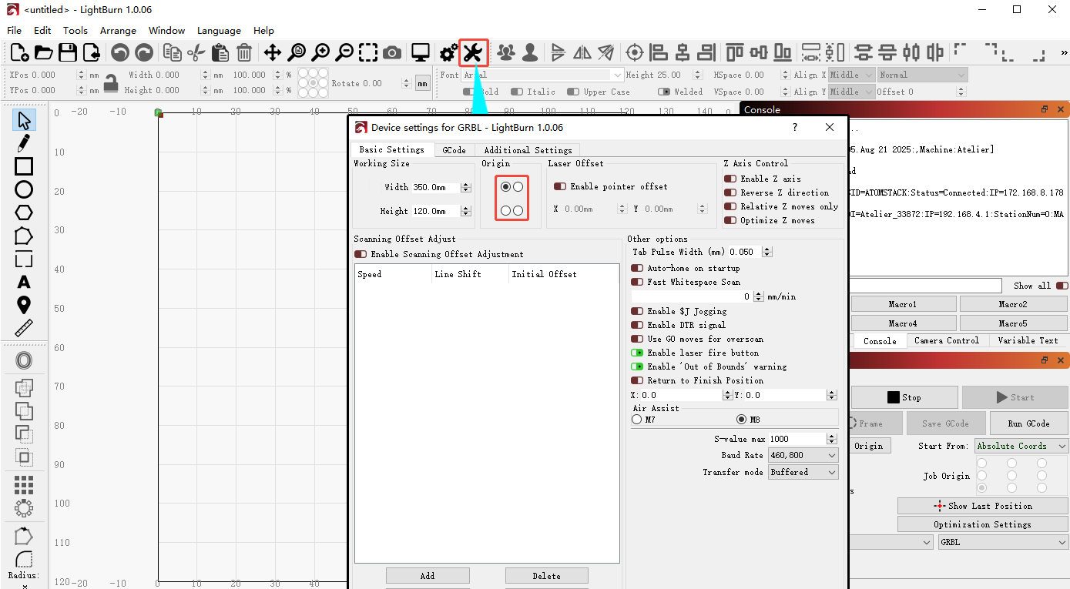Toggle Enable laser fire button

[x=637, y=353]
